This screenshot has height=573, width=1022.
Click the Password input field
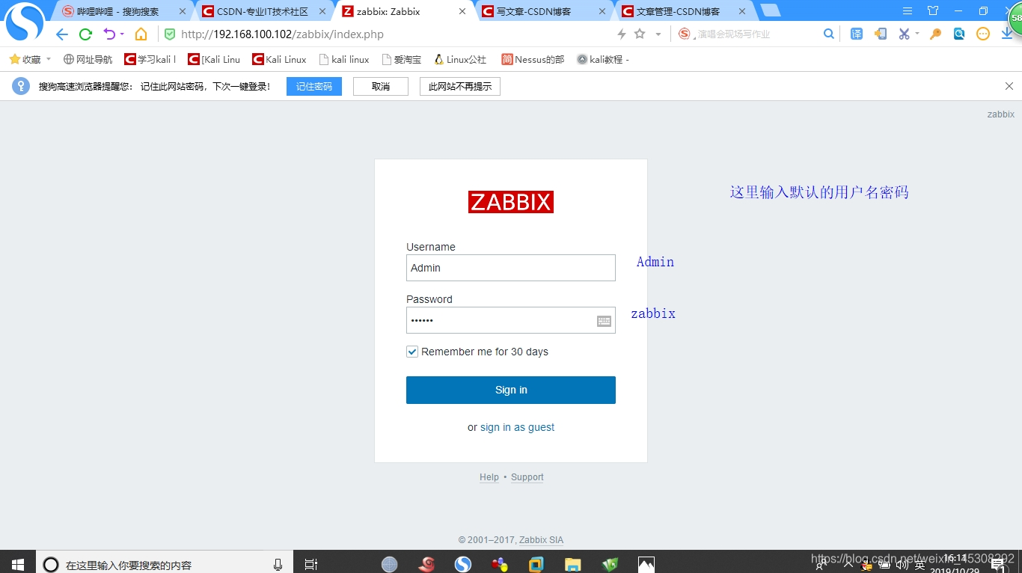coord(511,320)
